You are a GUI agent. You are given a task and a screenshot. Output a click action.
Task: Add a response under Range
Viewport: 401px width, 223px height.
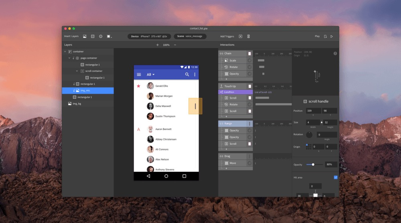(x=226, y=149)
